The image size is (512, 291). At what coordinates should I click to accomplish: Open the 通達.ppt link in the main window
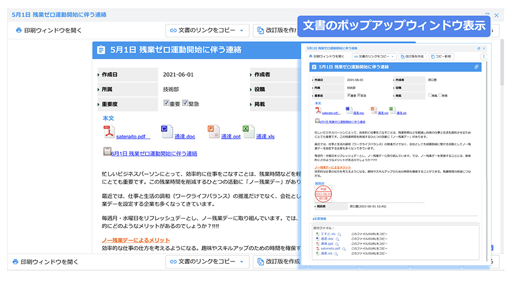[230, 136]
